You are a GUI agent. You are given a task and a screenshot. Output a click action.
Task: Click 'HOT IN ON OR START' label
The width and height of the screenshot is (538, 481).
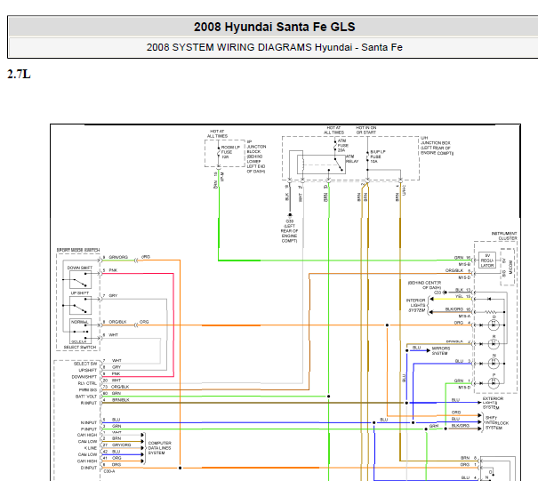pos(366,130)
